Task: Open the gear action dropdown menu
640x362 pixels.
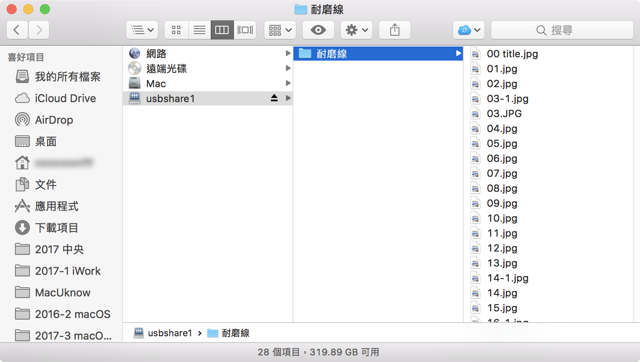Action: coord(357,30)
